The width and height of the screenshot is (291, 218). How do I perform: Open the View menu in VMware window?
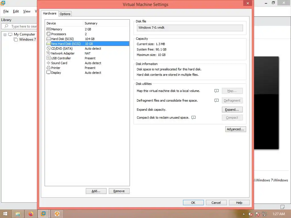pos(27,11)
